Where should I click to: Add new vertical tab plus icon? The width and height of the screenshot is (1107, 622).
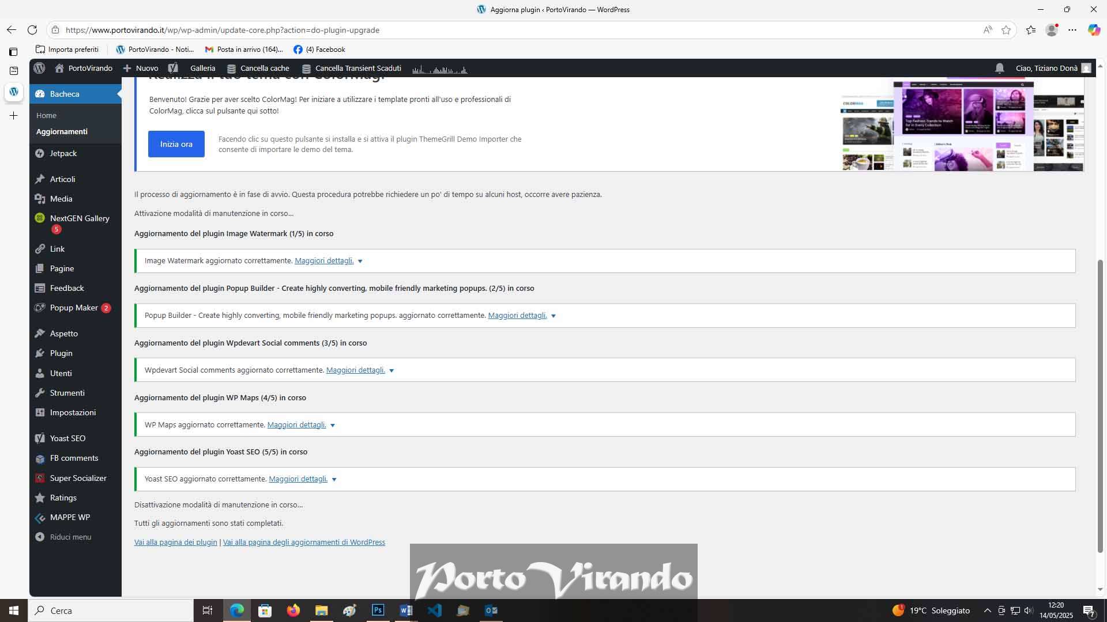tap(13, 116)
